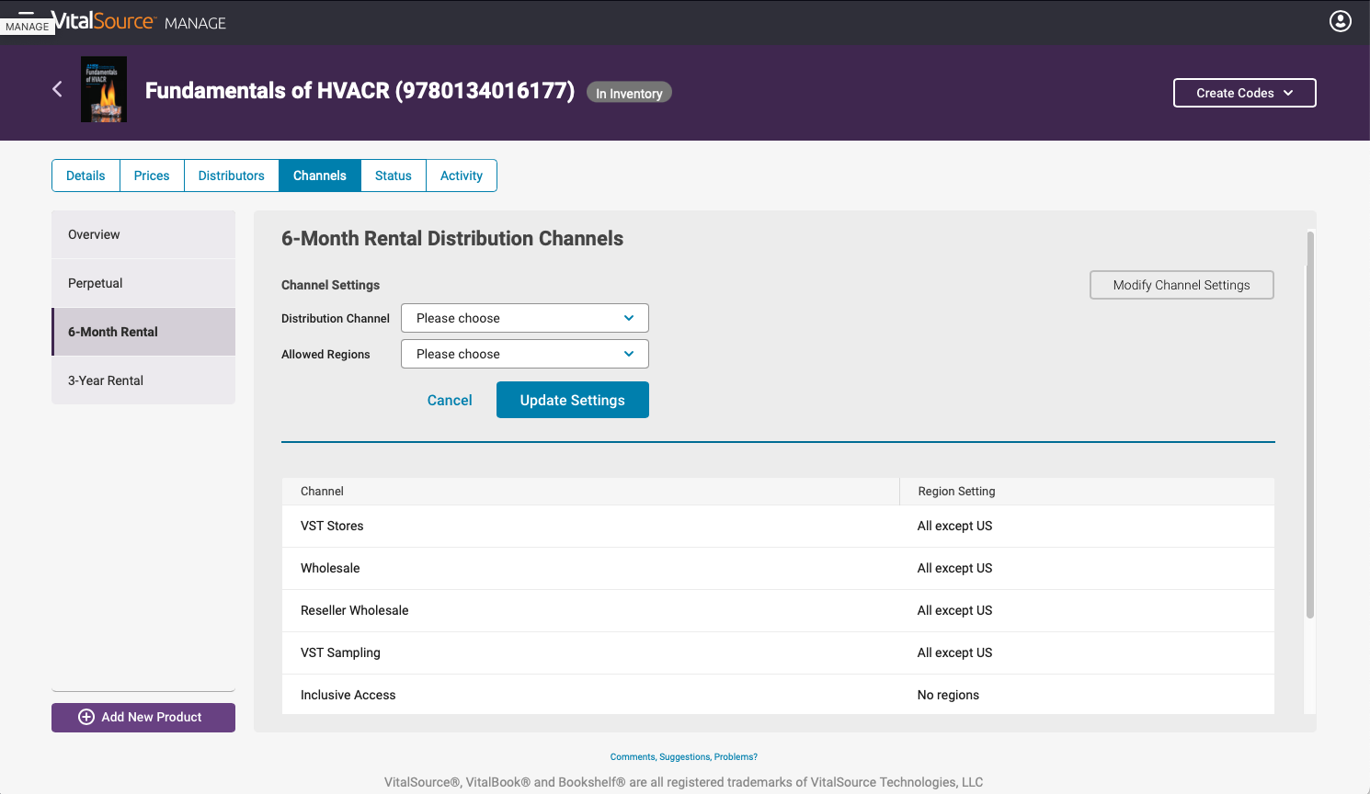Switch to the Prices tab

click(152, 176)
